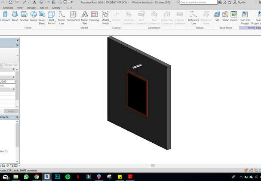Select the Sweep form tool

(34, 16)
